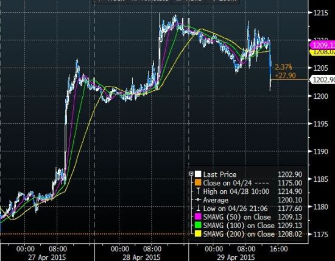Click the yellow 1208.02 axis price tag
The height and width of the screenshot is (261, 335).
pyautogui.click(x=322, y=52)
